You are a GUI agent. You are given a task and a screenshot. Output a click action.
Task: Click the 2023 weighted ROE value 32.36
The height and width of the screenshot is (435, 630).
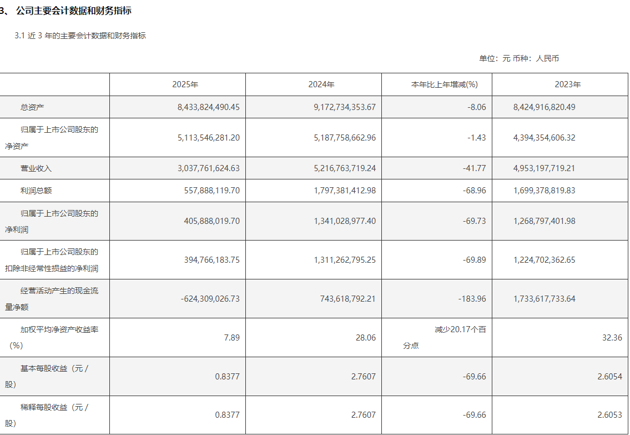coord(612,338)
